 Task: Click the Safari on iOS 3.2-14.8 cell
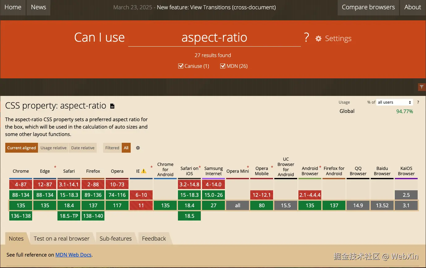coord(189,184)
